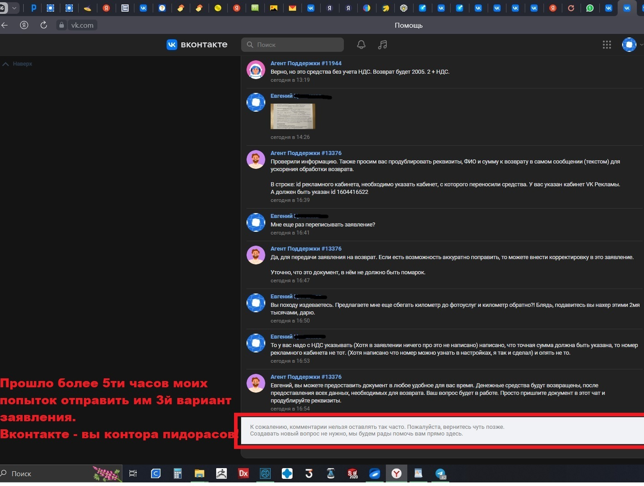The image size is (644, 486).
Task: Click timestamp сегодня в 16:39
Action: (x=290, y=200)
